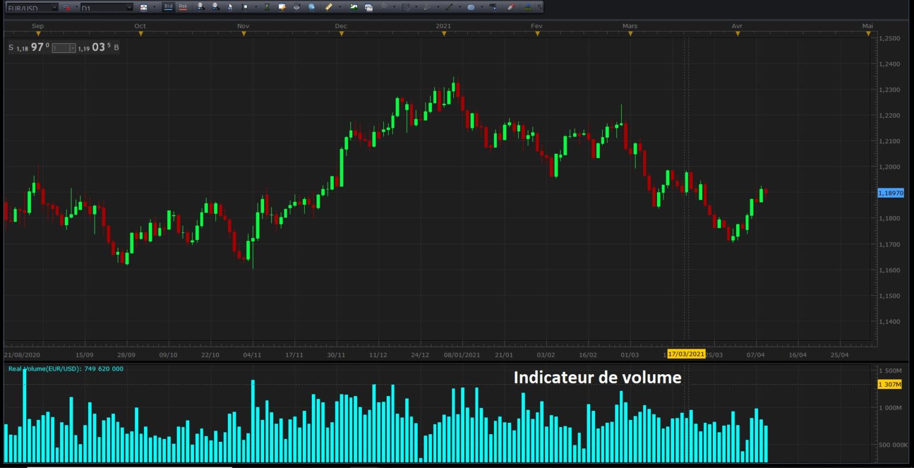Toggle the Bid price display
Screen dimensions: 914x468
(x=168, y=7)
